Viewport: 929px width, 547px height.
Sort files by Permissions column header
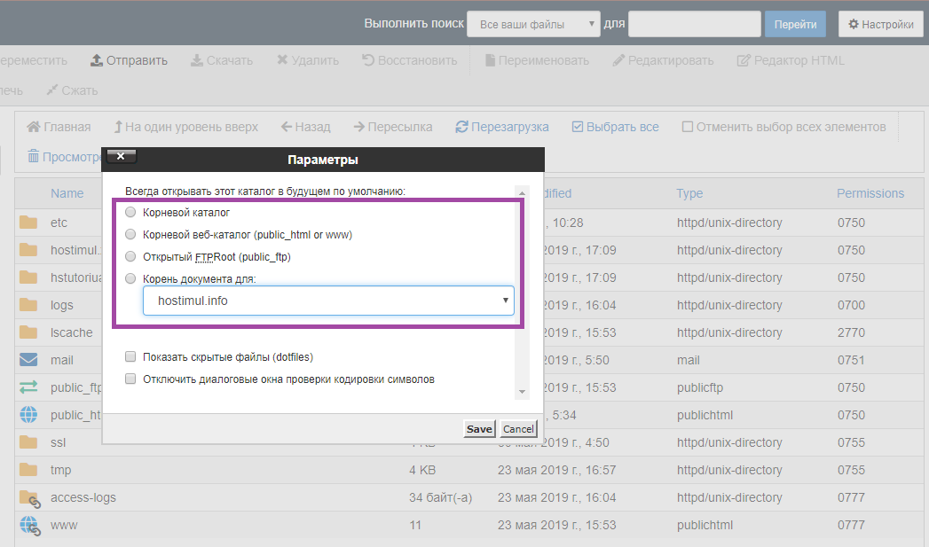point(870,193)
